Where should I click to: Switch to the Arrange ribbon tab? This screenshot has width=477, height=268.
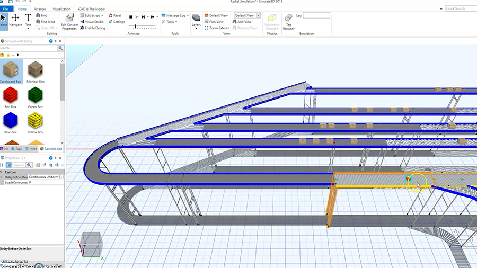40,9
